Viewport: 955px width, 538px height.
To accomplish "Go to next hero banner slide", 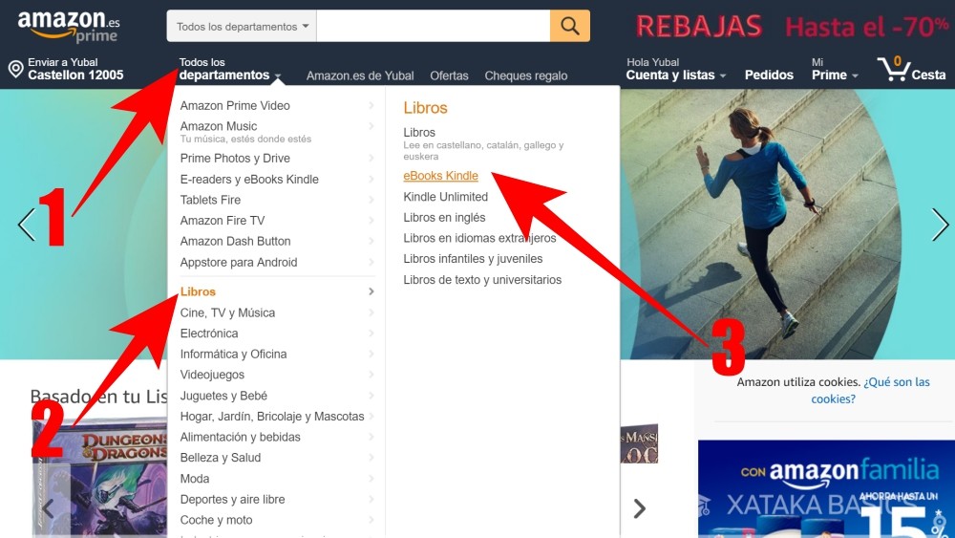I will pyautogui.click(x=940, y=225).
